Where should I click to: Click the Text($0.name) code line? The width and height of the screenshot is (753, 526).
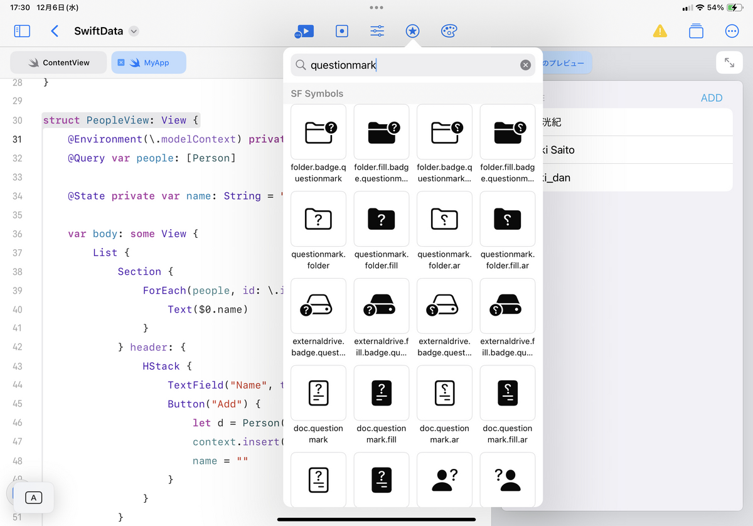tap(208, 309)
